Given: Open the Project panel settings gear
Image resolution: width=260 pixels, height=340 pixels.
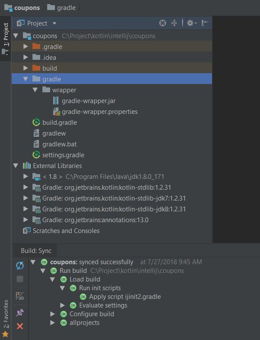Looking at the screenshot, I should (192, 23).
